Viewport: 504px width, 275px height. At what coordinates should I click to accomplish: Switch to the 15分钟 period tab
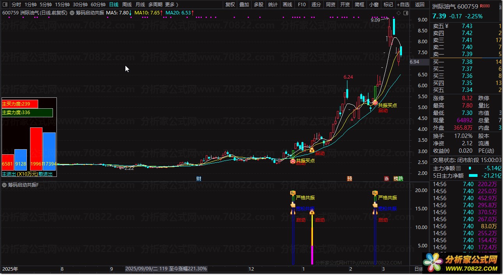click(x=62, y=5)
